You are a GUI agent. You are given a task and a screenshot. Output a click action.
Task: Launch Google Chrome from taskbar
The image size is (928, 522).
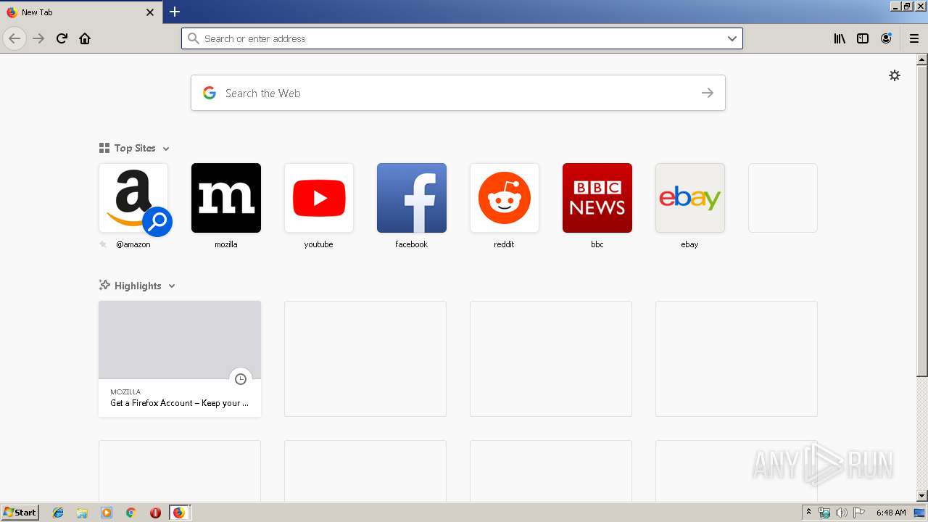pos(130,513)
